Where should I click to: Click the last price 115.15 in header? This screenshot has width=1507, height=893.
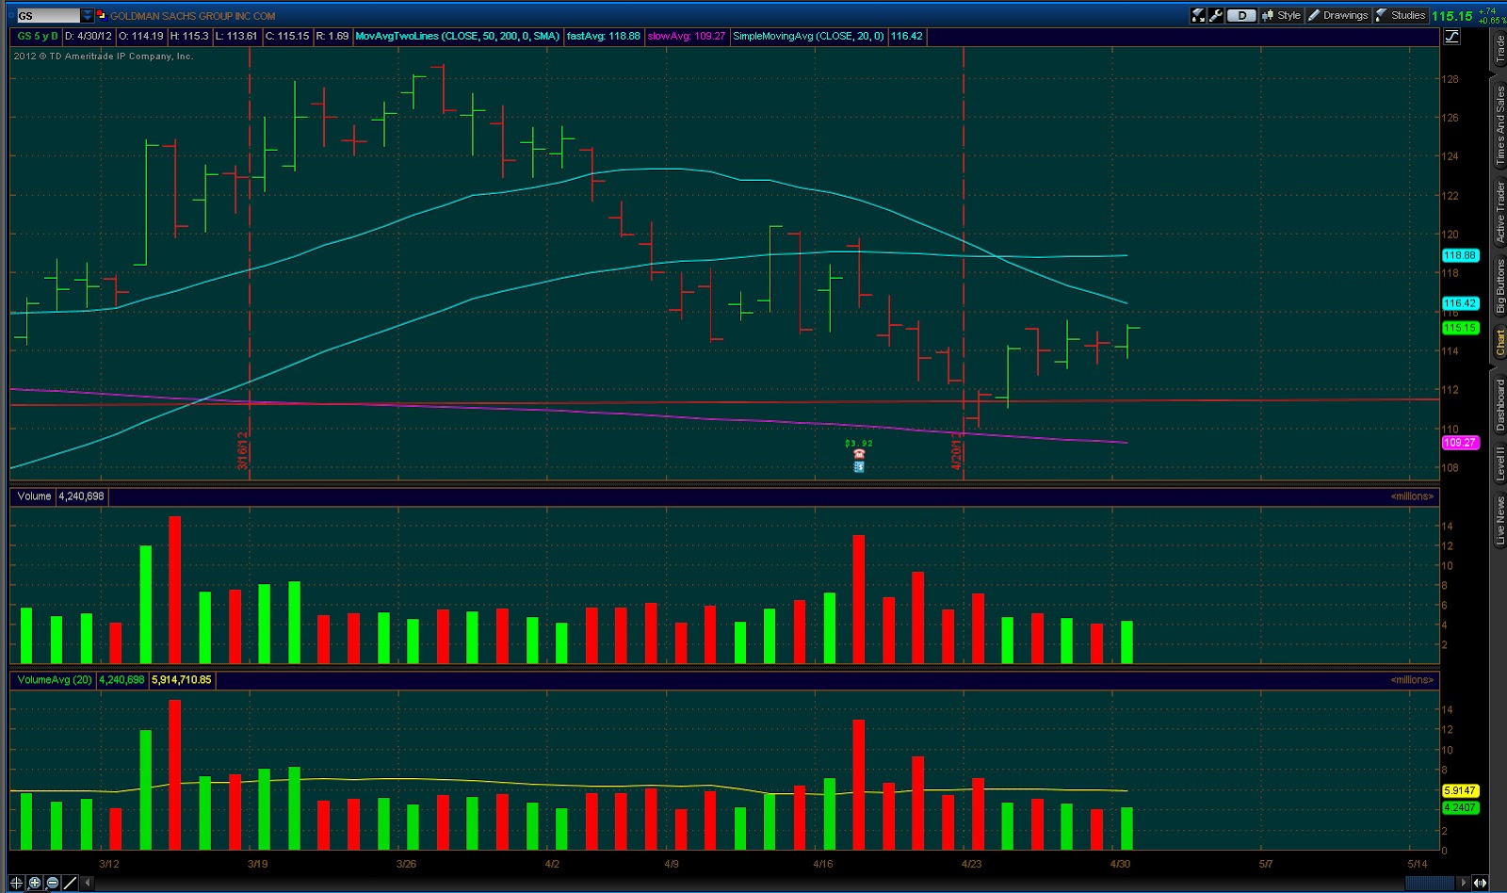point(1451,16)
